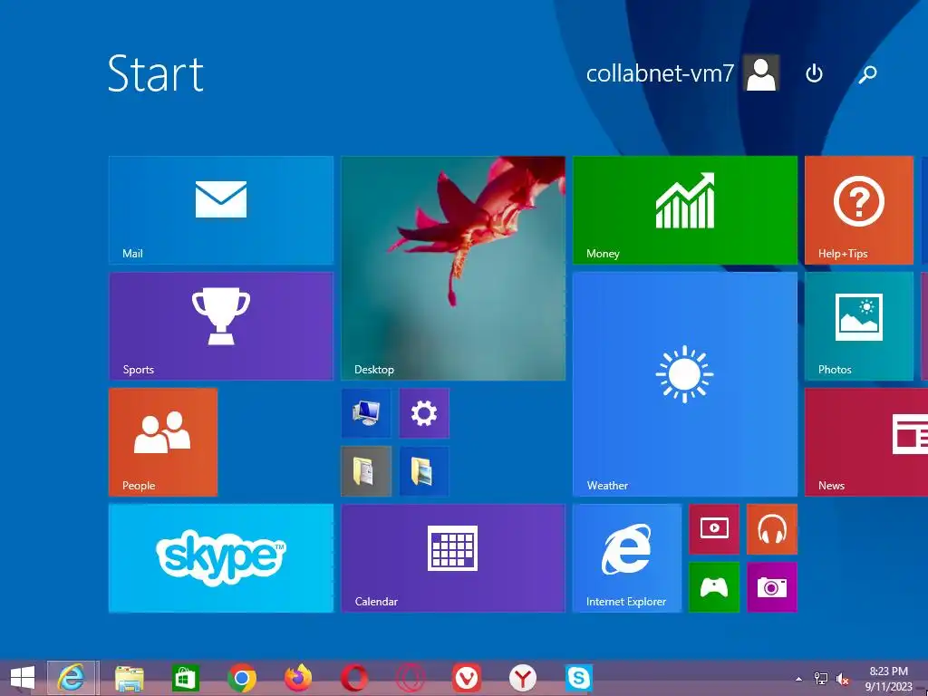This screenshot has height=696, width=928.
Task: Launch the Skype tile
Action: click(221, 558)
